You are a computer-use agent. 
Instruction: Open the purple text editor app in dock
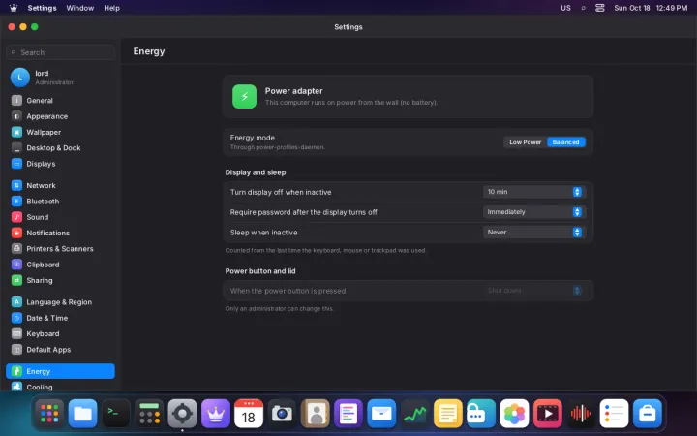pos(348,414)
